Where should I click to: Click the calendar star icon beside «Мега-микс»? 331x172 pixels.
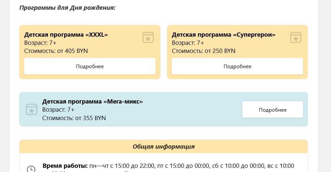point(32,109)
